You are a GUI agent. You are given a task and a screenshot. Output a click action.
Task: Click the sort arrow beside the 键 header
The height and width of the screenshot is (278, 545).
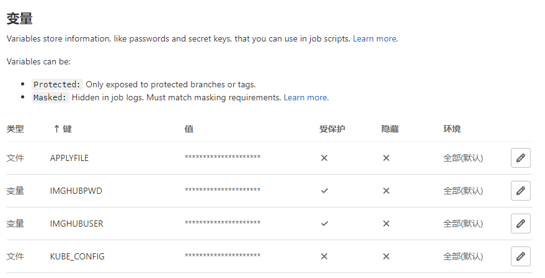pos(56,129)
